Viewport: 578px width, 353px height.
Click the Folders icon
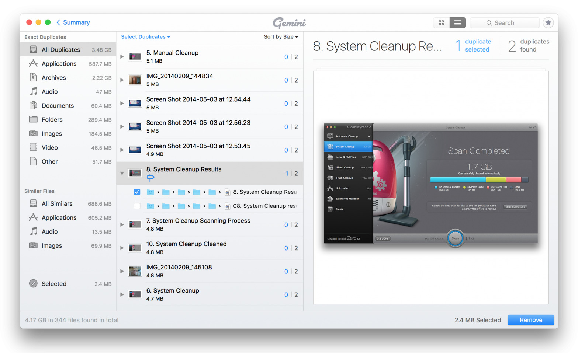click(x=33, y=119)
